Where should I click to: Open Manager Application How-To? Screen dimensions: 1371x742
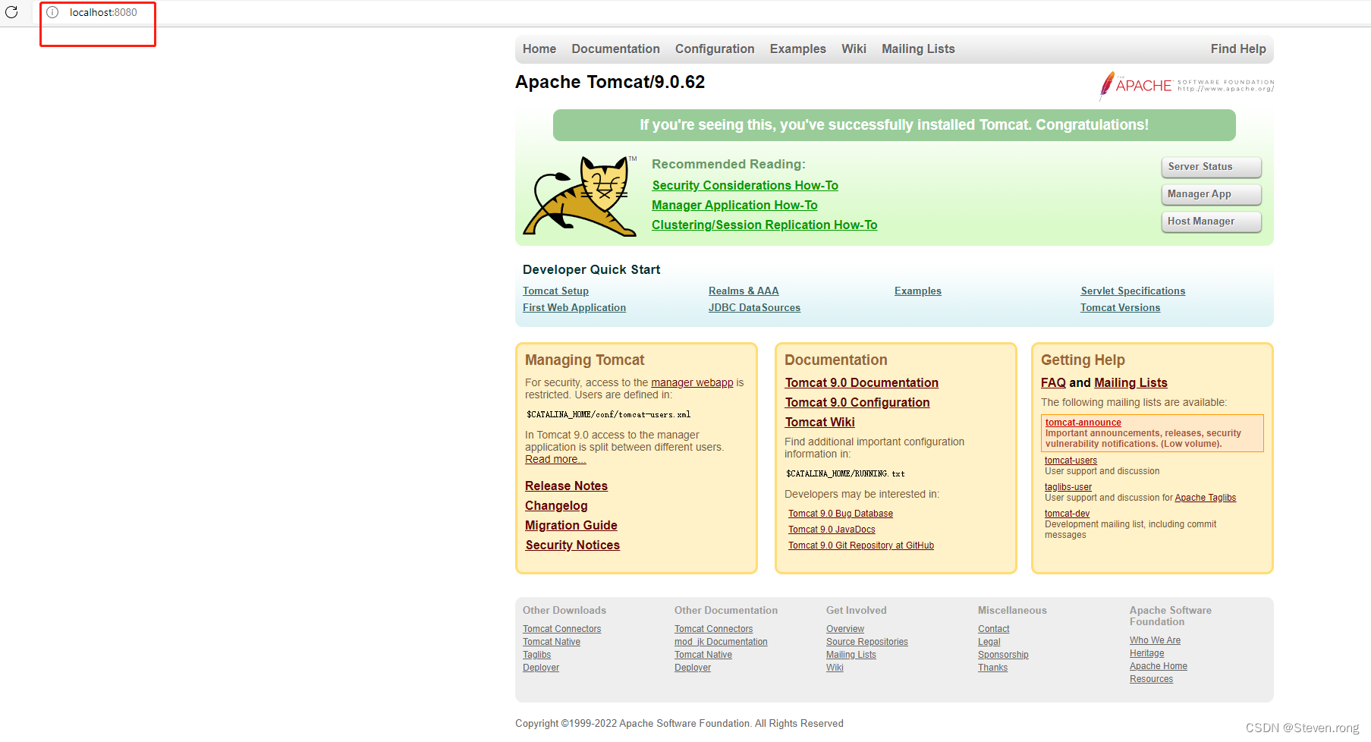tap(734, 206)
